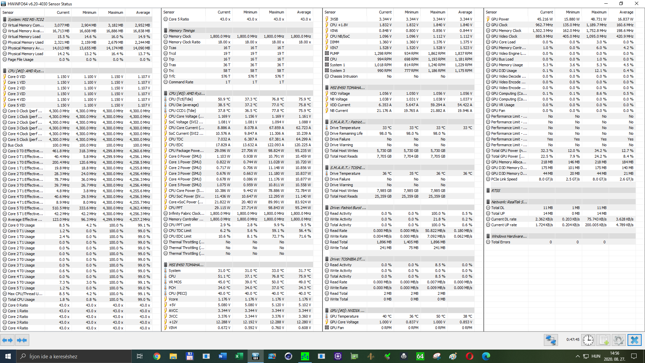Open Google Chrome from the taskbar
The height and width of the screenshot is (363, 645).
point(157,356)
